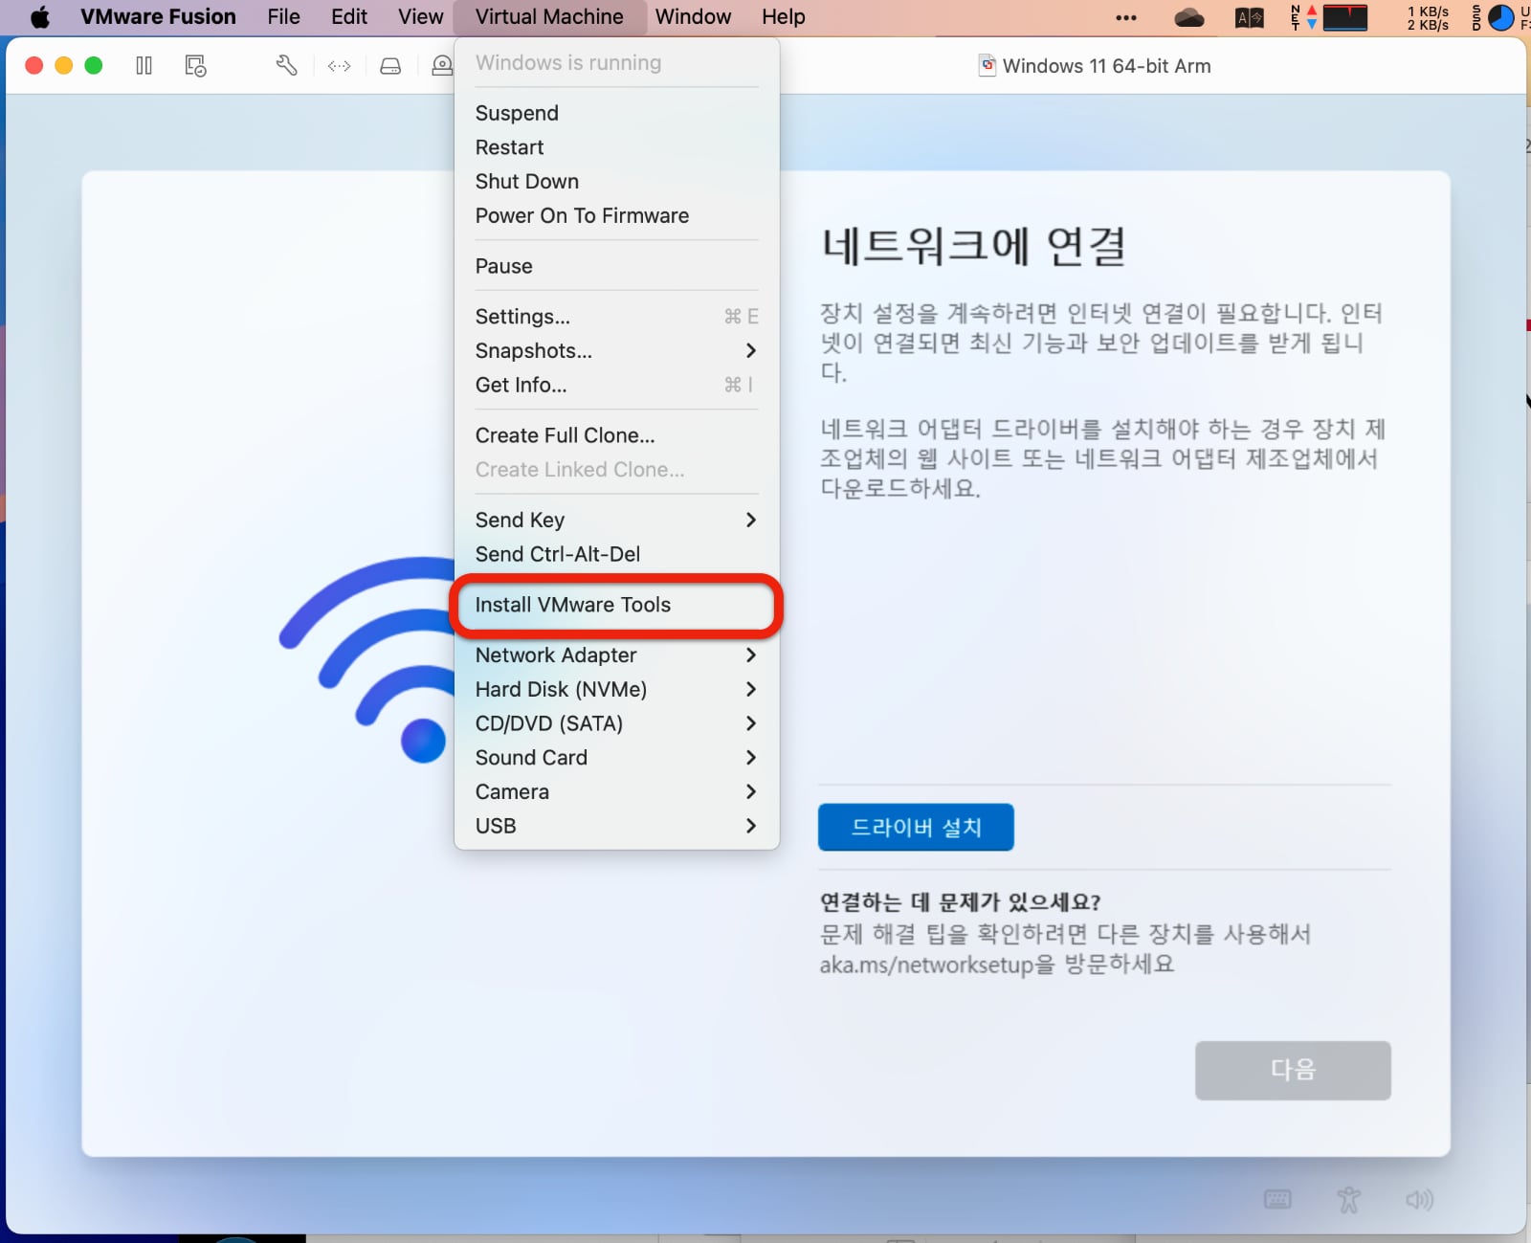Click the pause VM toolbar icon

(x=144, y=65)
